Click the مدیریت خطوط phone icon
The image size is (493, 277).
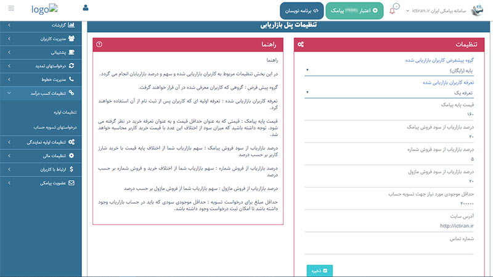pyautogui.click(x=71, y=80)
